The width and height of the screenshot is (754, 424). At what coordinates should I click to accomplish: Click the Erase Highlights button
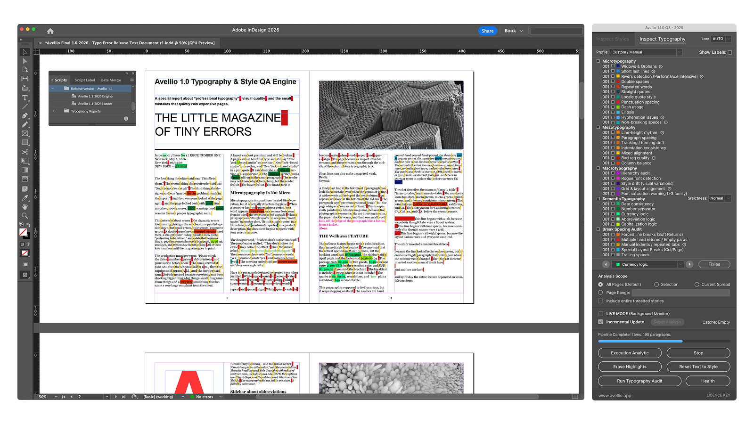tap(630, 367)
